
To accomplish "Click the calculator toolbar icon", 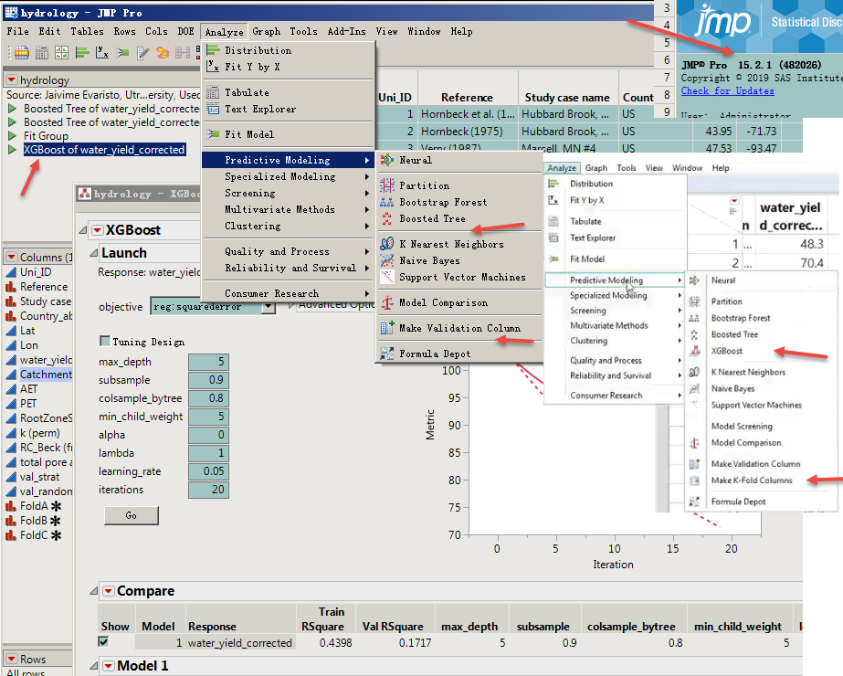I will point(41,52).
